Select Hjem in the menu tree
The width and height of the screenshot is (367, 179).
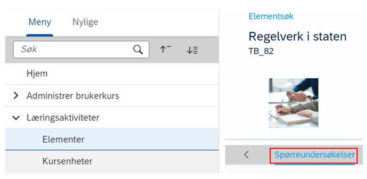[x=37, y=73]
